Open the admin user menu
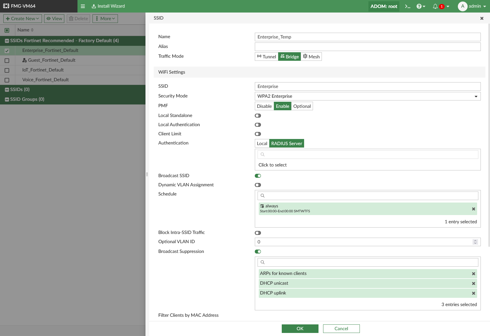The image size is (490, 336). [472, 6]
